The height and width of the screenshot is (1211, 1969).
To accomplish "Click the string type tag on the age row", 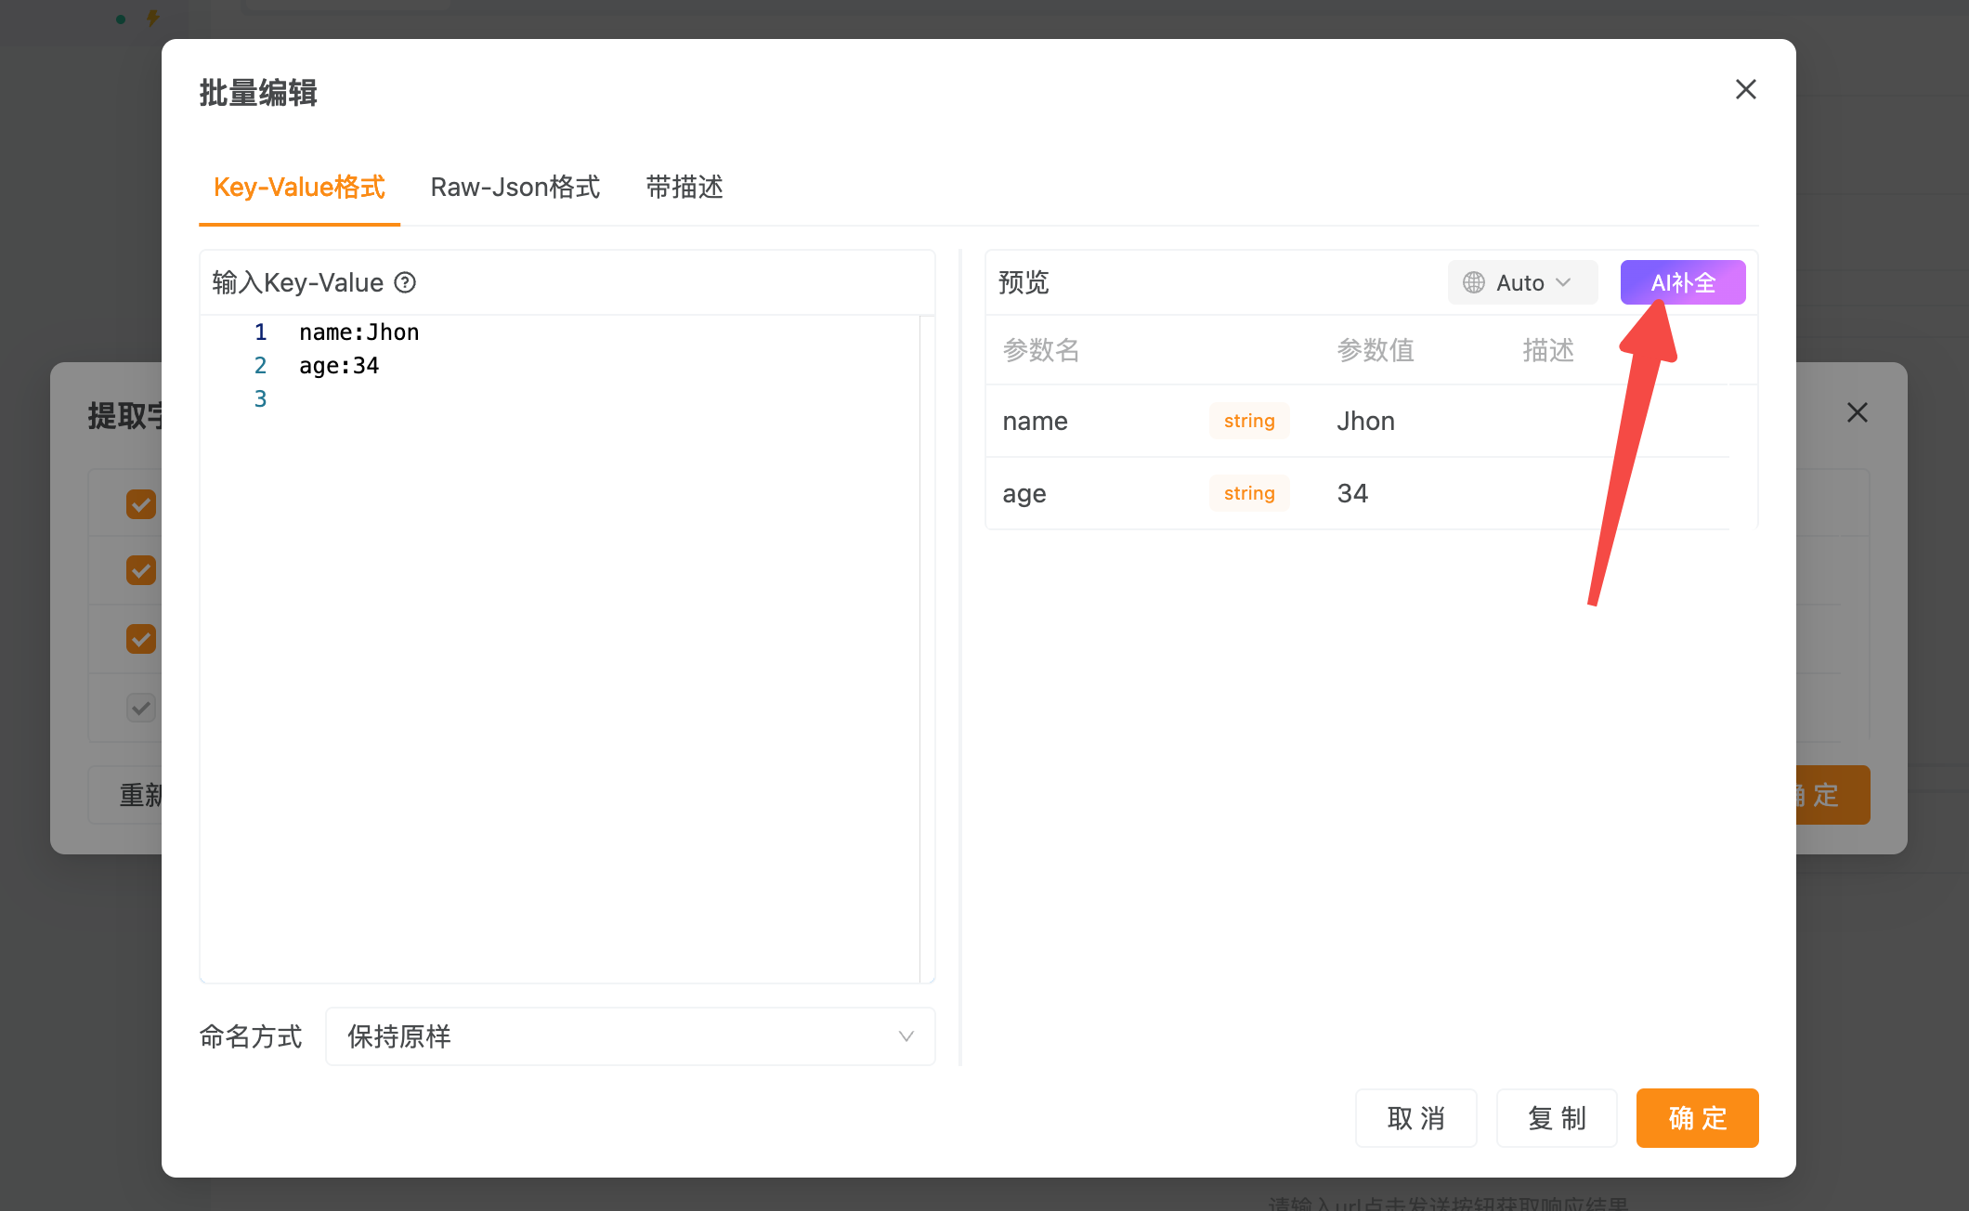I will pos(1248,493).
